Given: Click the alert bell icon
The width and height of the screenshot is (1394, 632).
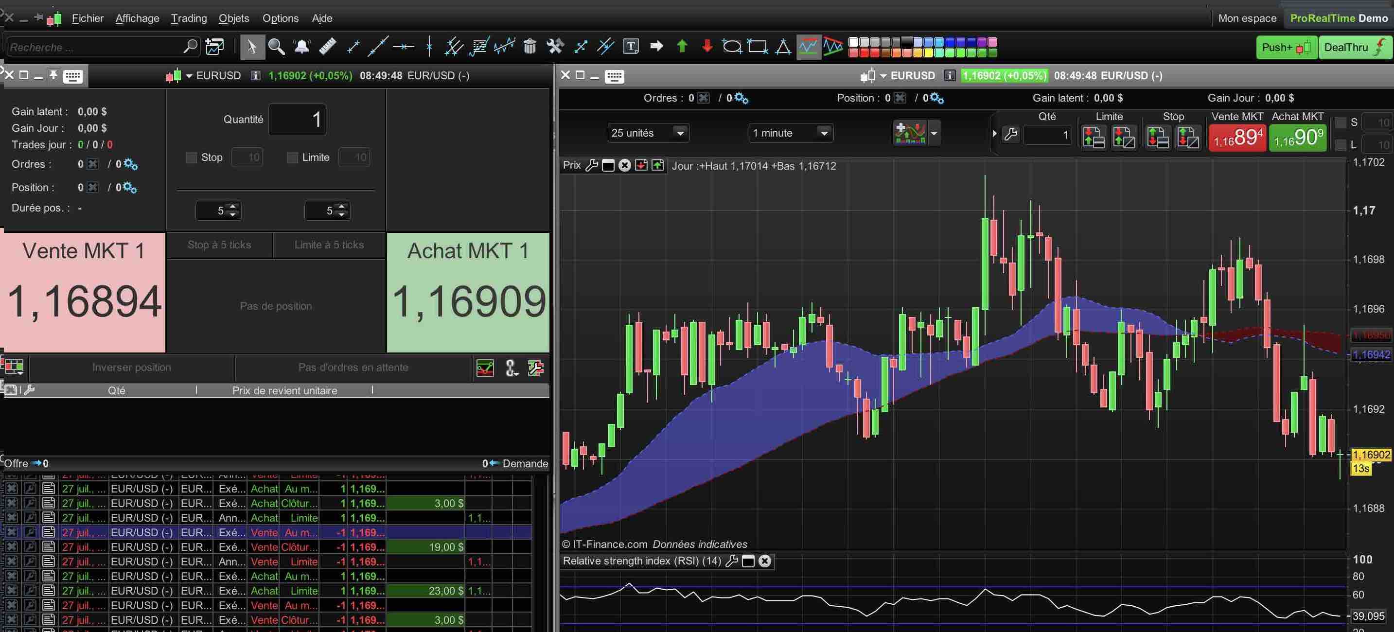Looking at the screenshot, I should point(301,47).
